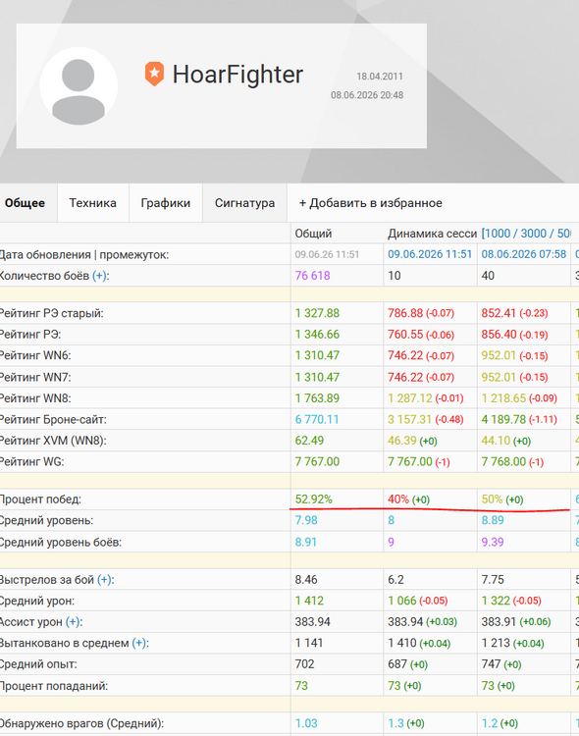Click the orange star badge beside HoarFighter
Screen dimensions: 579x736
154,74
